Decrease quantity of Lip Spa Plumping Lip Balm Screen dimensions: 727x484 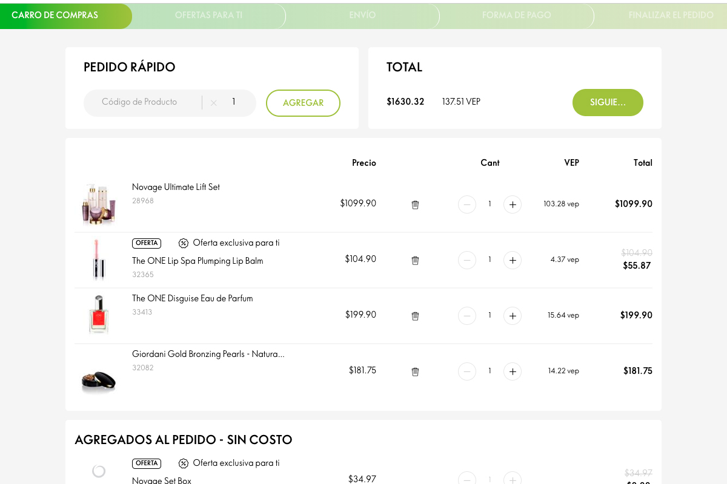point(467,260)
